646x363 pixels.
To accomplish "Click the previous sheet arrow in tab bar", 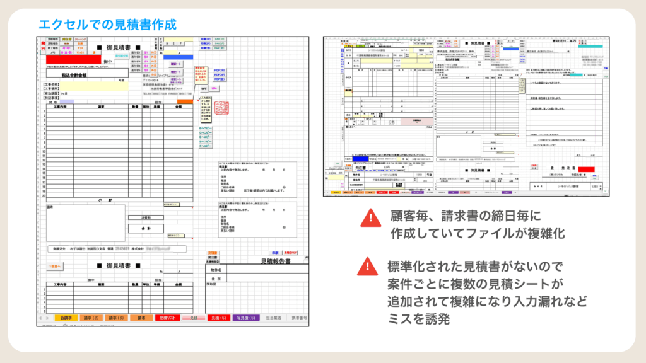I will point(42,318).
